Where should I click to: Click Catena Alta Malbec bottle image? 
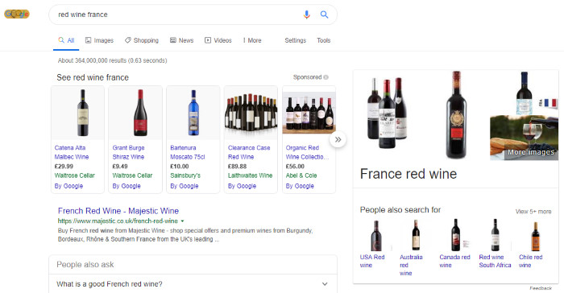83,113
